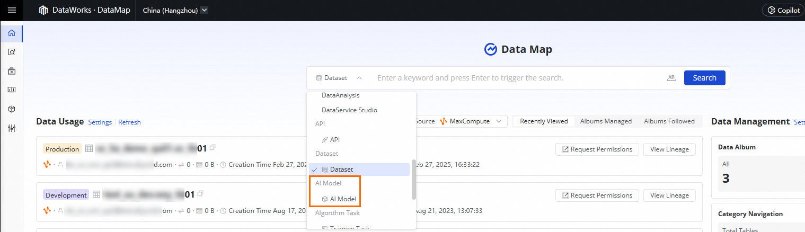Open the briefcase sidebar icon
Screen dimensions: 805x232
pos(12,71)
